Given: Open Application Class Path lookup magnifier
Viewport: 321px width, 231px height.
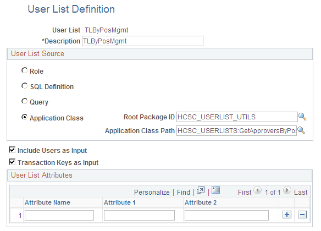Looking at the screenshot, I should (x=301, y=130).
